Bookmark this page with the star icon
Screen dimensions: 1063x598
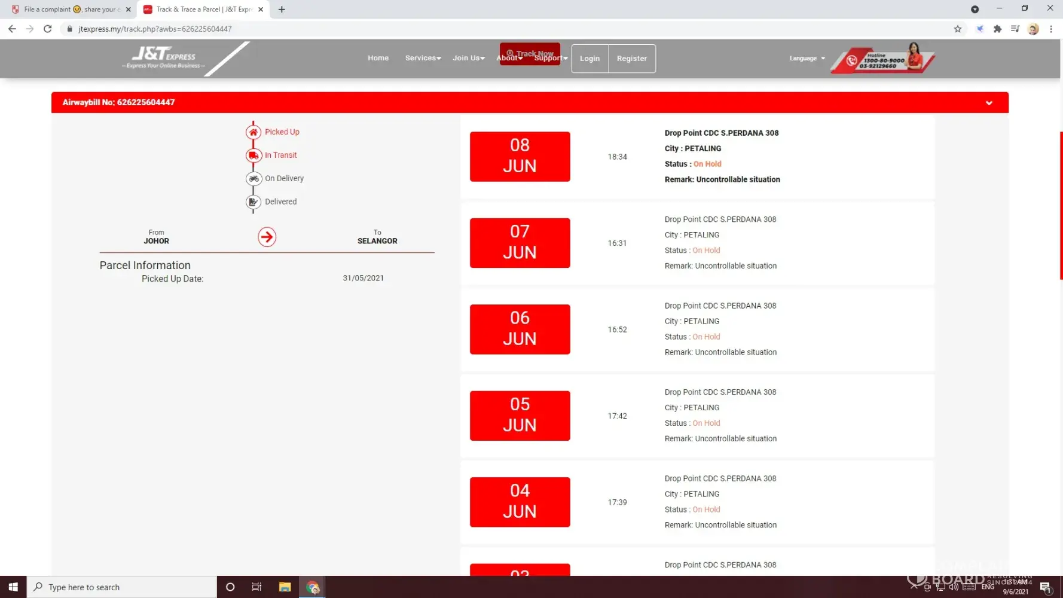coord(958,29)
